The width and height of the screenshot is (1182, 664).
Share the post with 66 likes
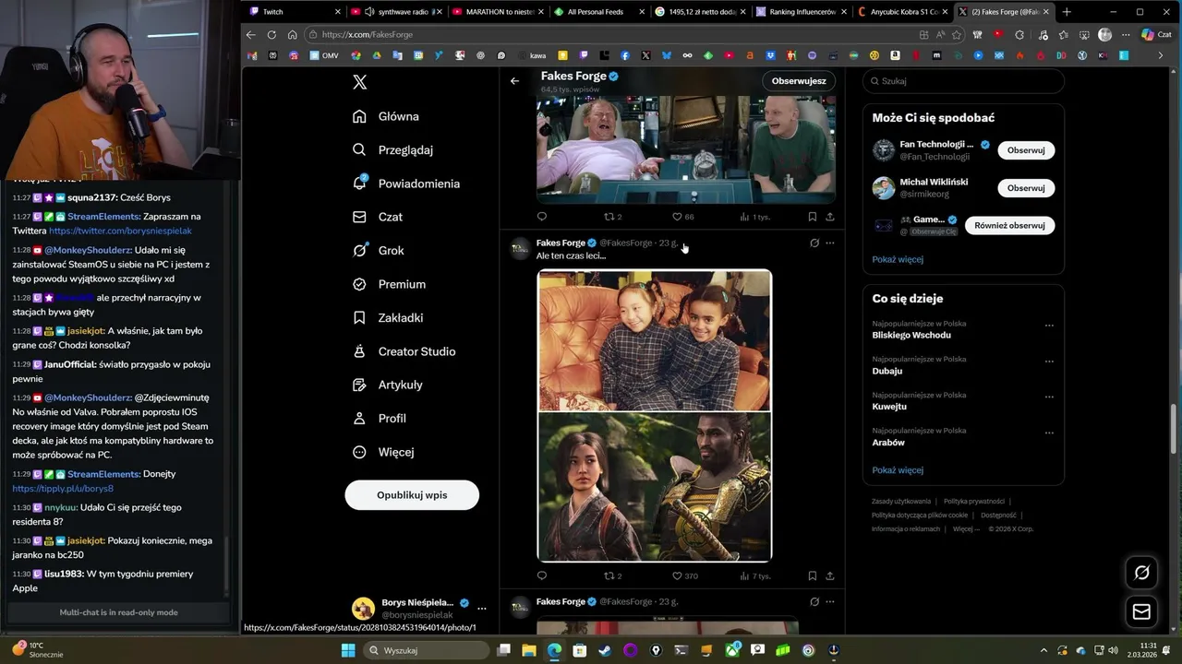[830, 217]
